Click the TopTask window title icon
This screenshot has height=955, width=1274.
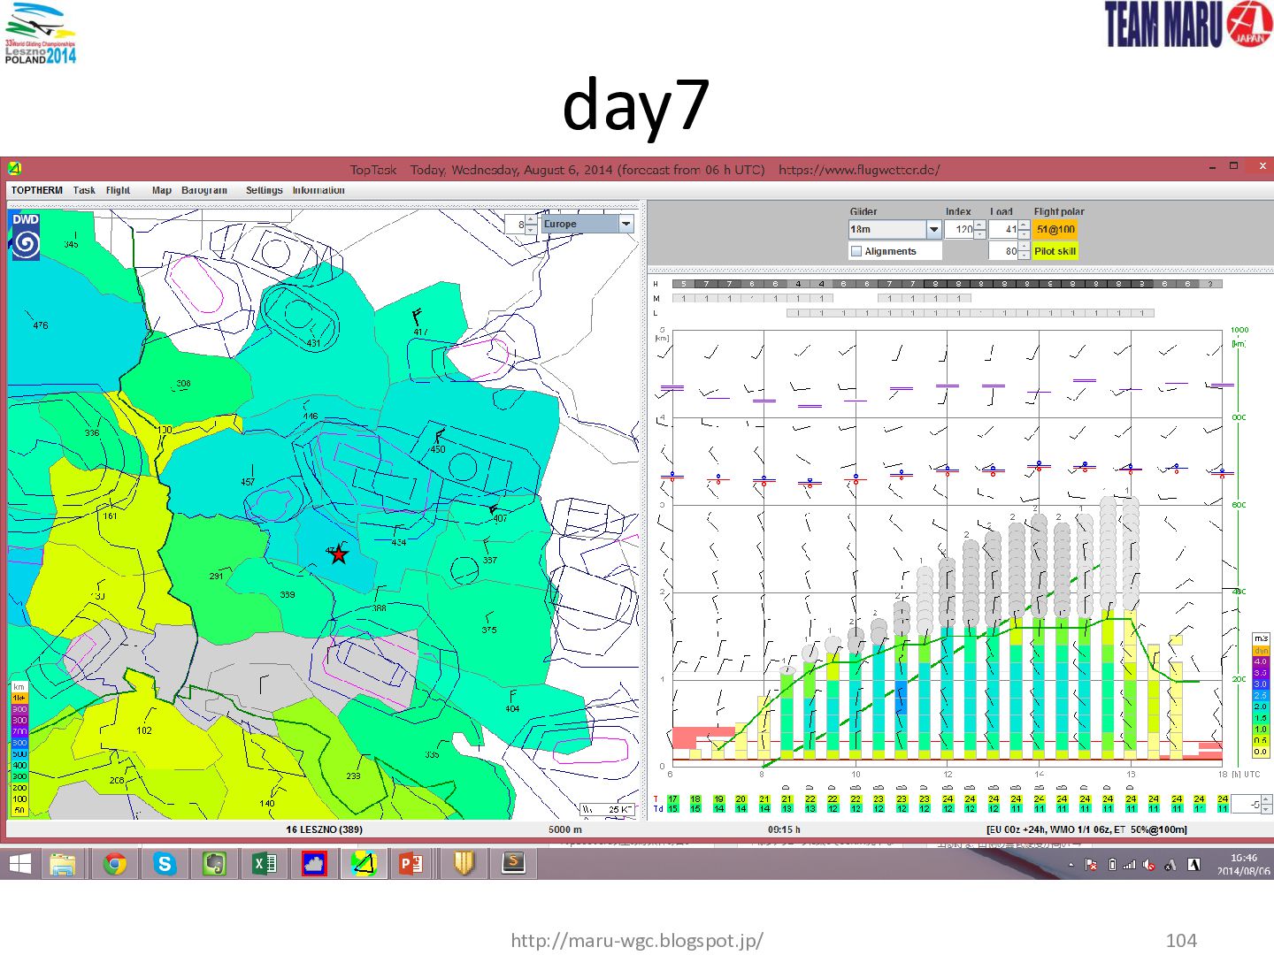click(14, 168)
